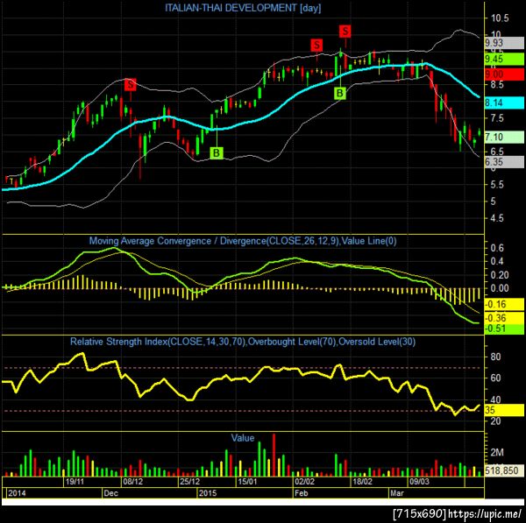The image size is (526, 523).
Task: Select the 25/12 date label
Action: pos(190,482)
